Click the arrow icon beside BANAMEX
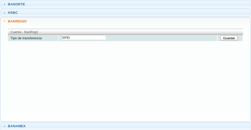 pos(4,126)
